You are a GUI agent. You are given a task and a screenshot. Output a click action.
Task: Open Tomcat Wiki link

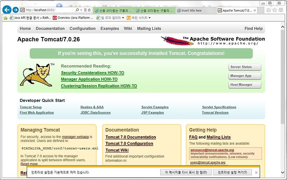[x=117, y=150]
